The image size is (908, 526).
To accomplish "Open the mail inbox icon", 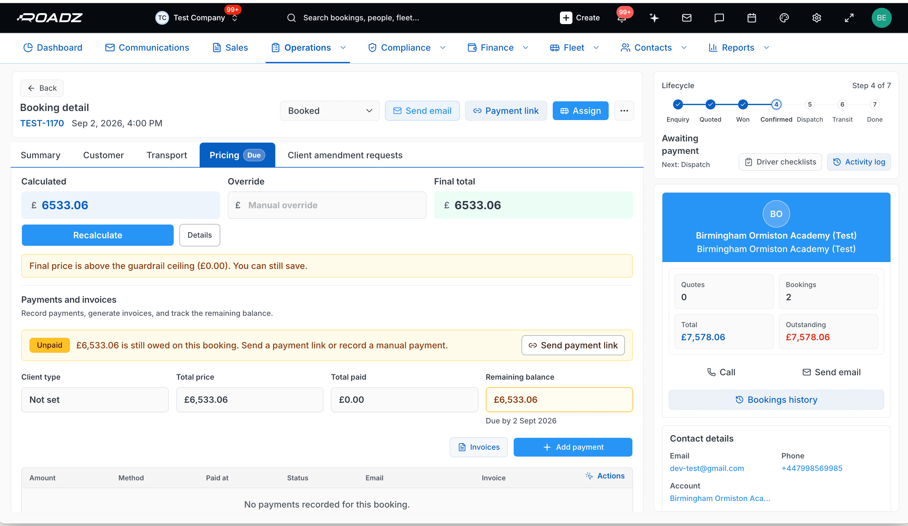I will click(x=686, y=18).
